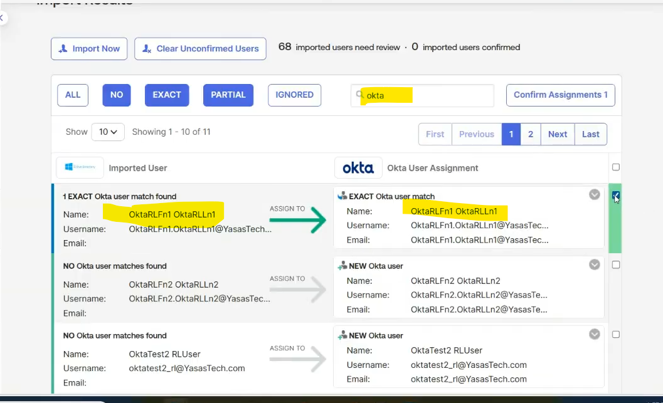The height and width of the screenshot is (403, 663).
Task: Click the Active Directory logo icon
Action: coord(80,167)
